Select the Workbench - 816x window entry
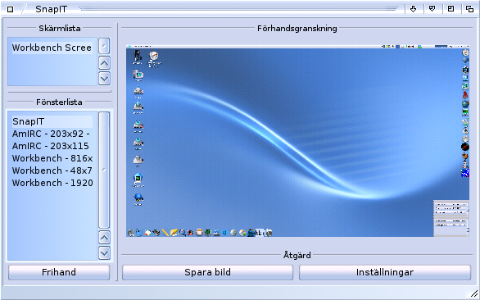The height and width of the screenshot is (300, 480). pyautogui.click(x=52, y=158)
